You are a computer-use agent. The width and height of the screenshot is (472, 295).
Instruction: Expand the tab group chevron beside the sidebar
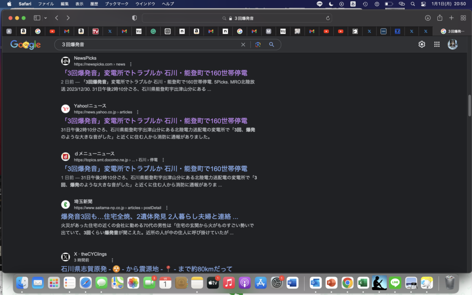tap(45, 18)
